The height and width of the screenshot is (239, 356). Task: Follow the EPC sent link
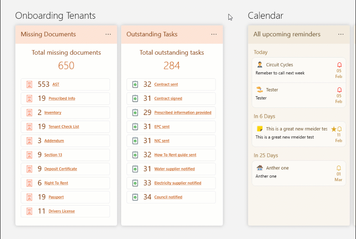162,127
